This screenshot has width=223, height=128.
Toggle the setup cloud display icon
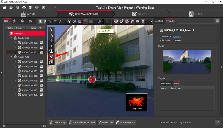(x=127, y=21)
